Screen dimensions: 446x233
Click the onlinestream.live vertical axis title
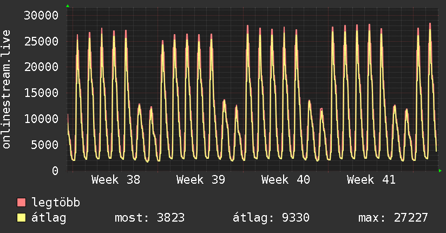tap(6, 89)
